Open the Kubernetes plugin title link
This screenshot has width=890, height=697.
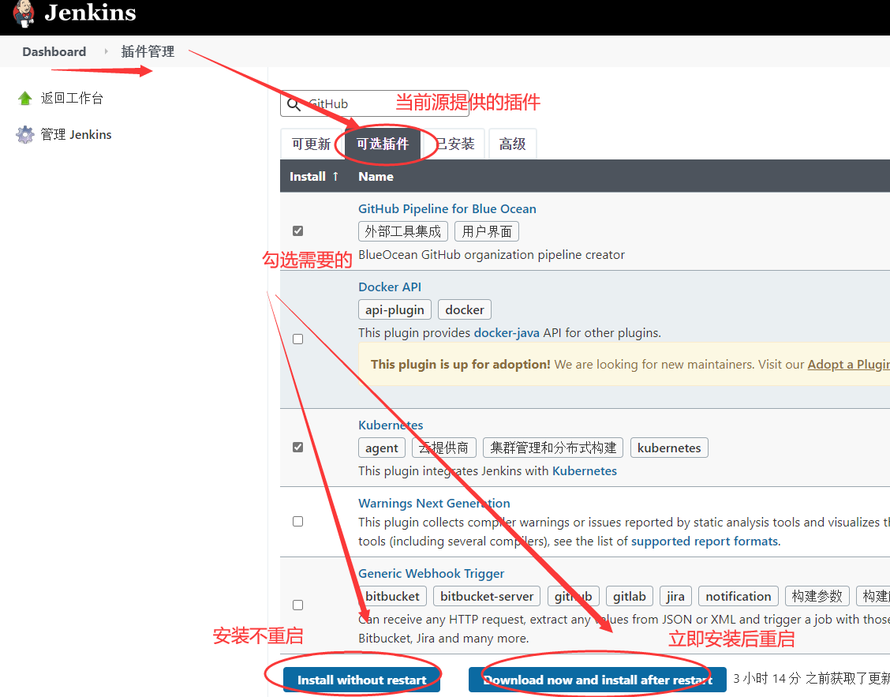click(x=391, y=425)
